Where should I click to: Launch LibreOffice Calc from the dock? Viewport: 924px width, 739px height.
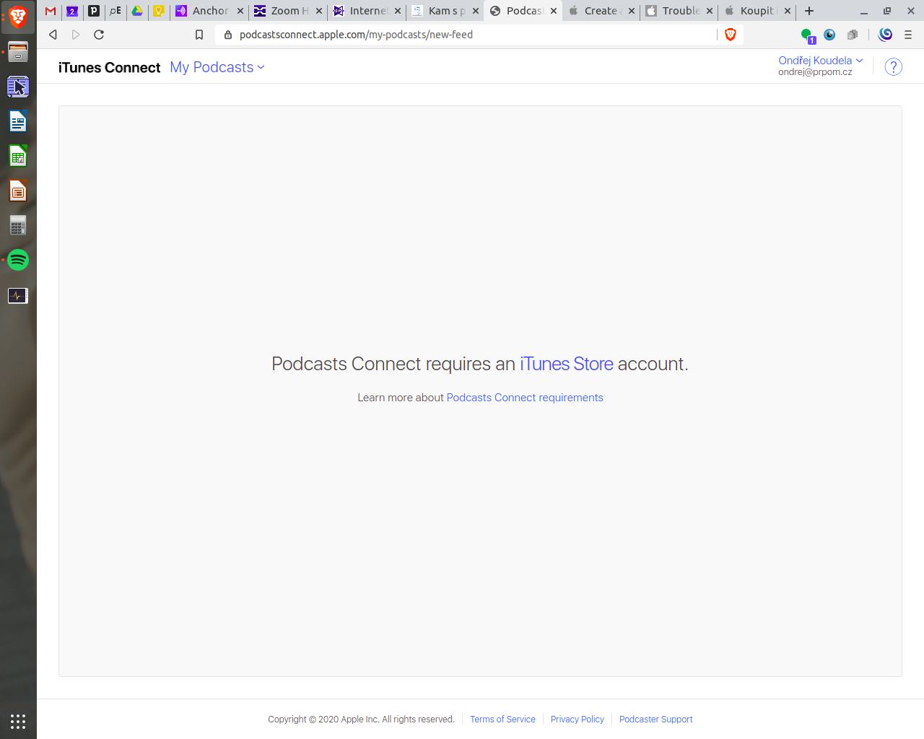[18, 156]
